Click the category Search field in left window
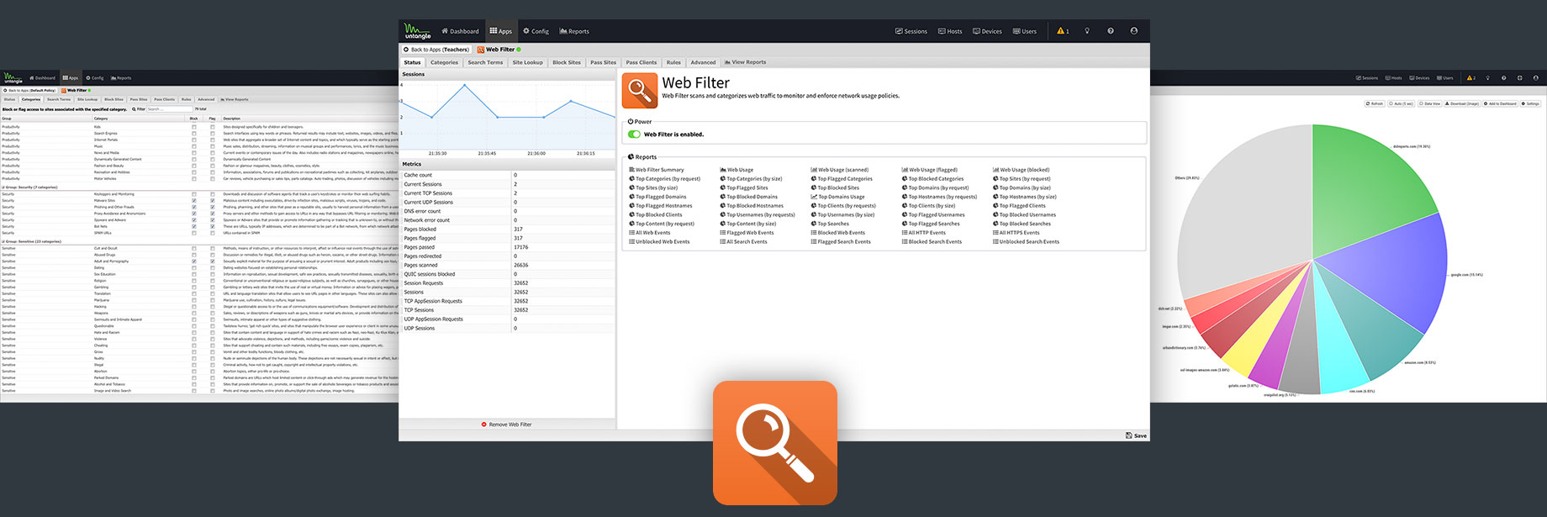This screenshot has width=1547, height=517. tap(169, 109)
